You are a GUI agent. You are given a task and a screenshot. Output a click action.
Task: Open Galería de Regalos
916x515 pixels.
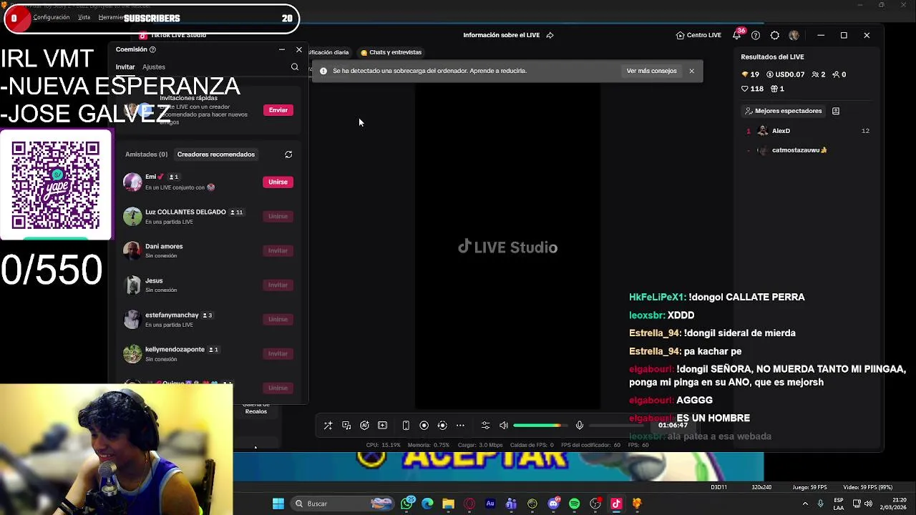255,408
